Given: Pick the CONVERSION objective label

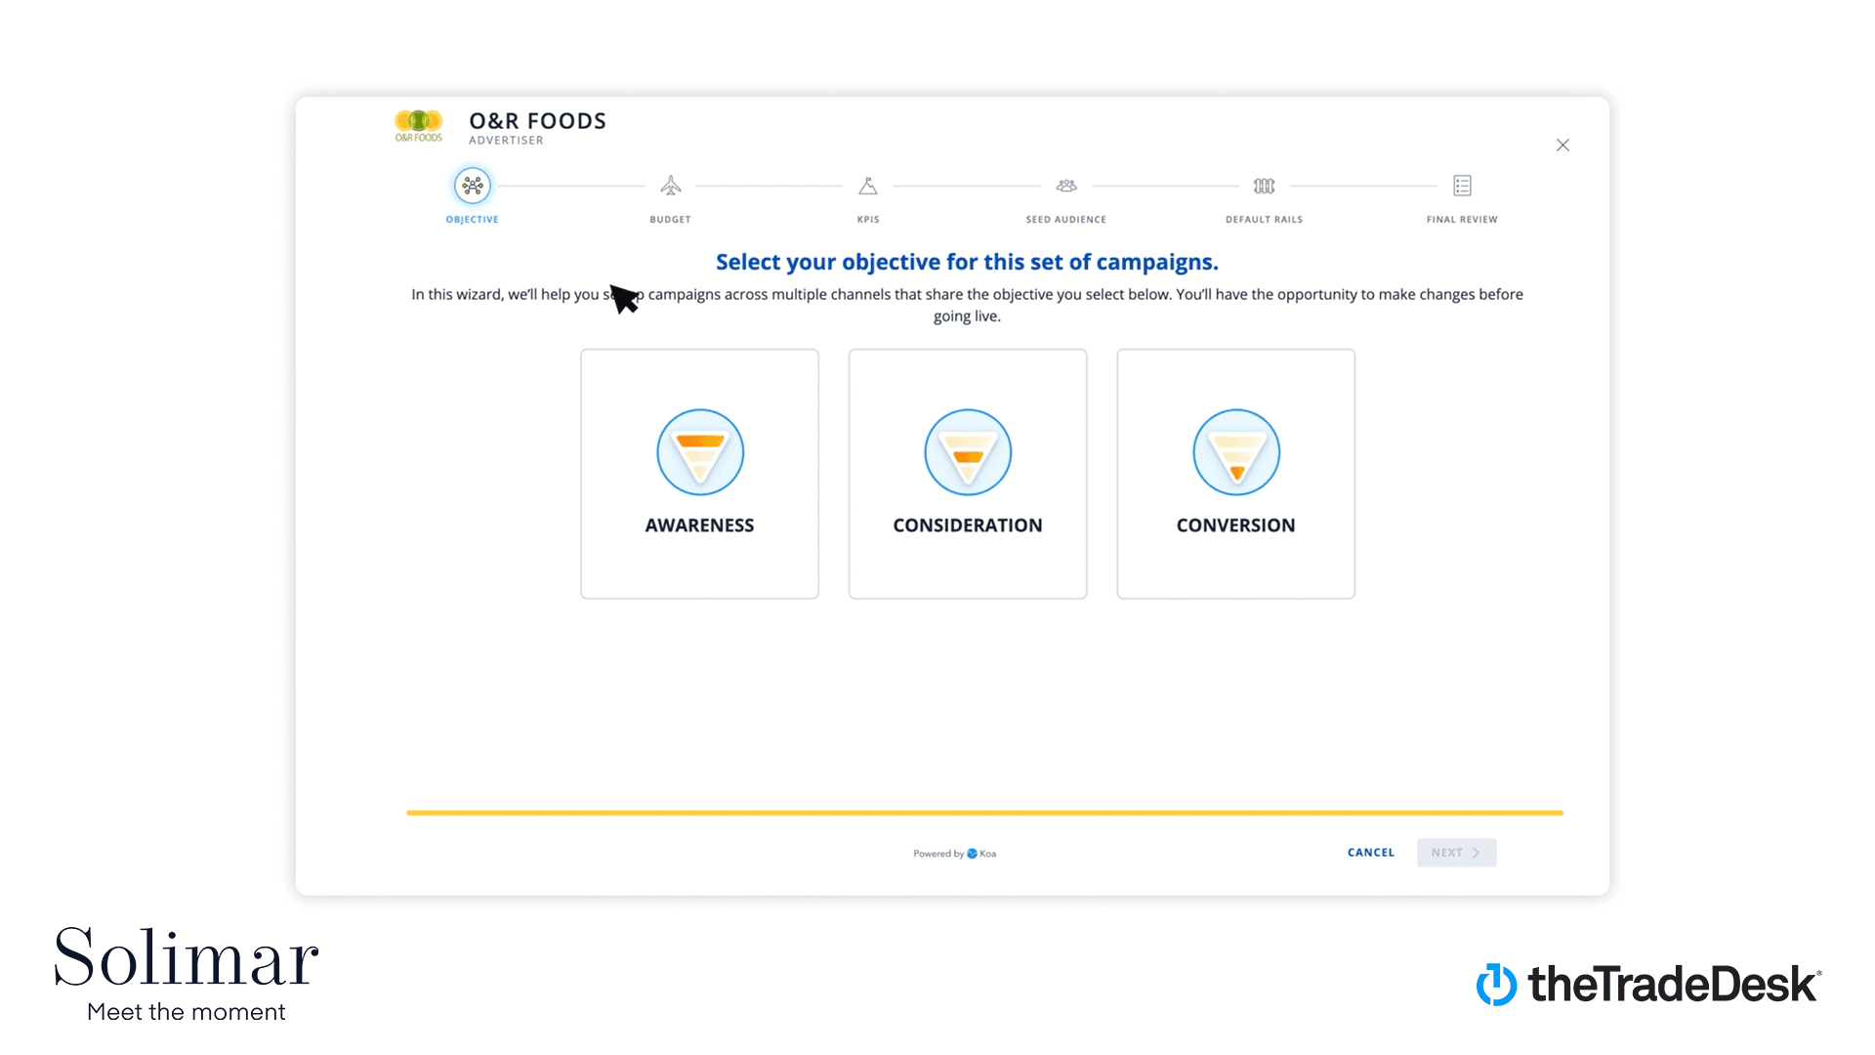Looking at the screenshot, I should click(x=1235, y=526).
